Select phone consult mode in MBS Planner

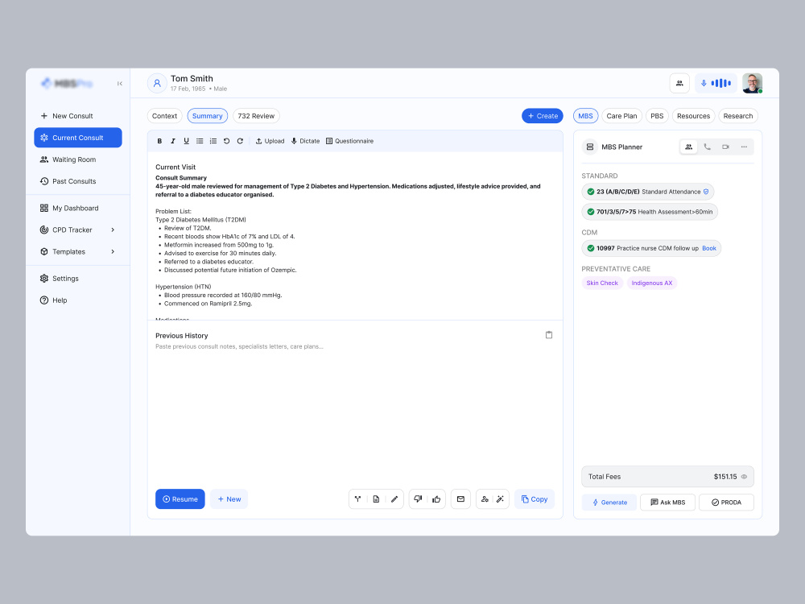708,147
